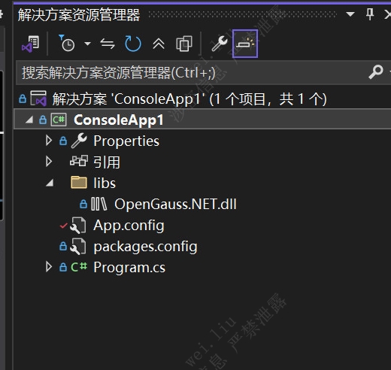The height and width of the screenshot is (370, 391).
Task: Click the C# icon of Program.cs
Action: (79, 267)
